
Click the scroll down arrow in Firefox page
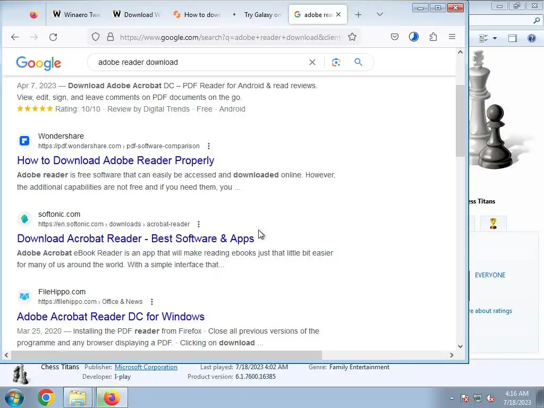(460, 346)
